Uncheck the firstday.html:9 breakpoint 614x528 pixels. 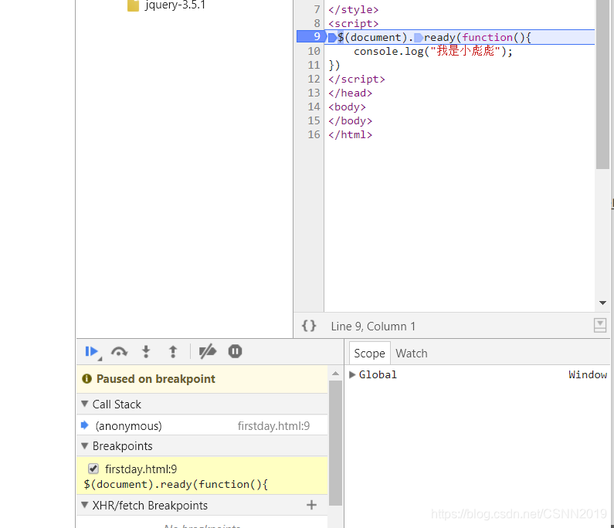click(x=93, y=469)
